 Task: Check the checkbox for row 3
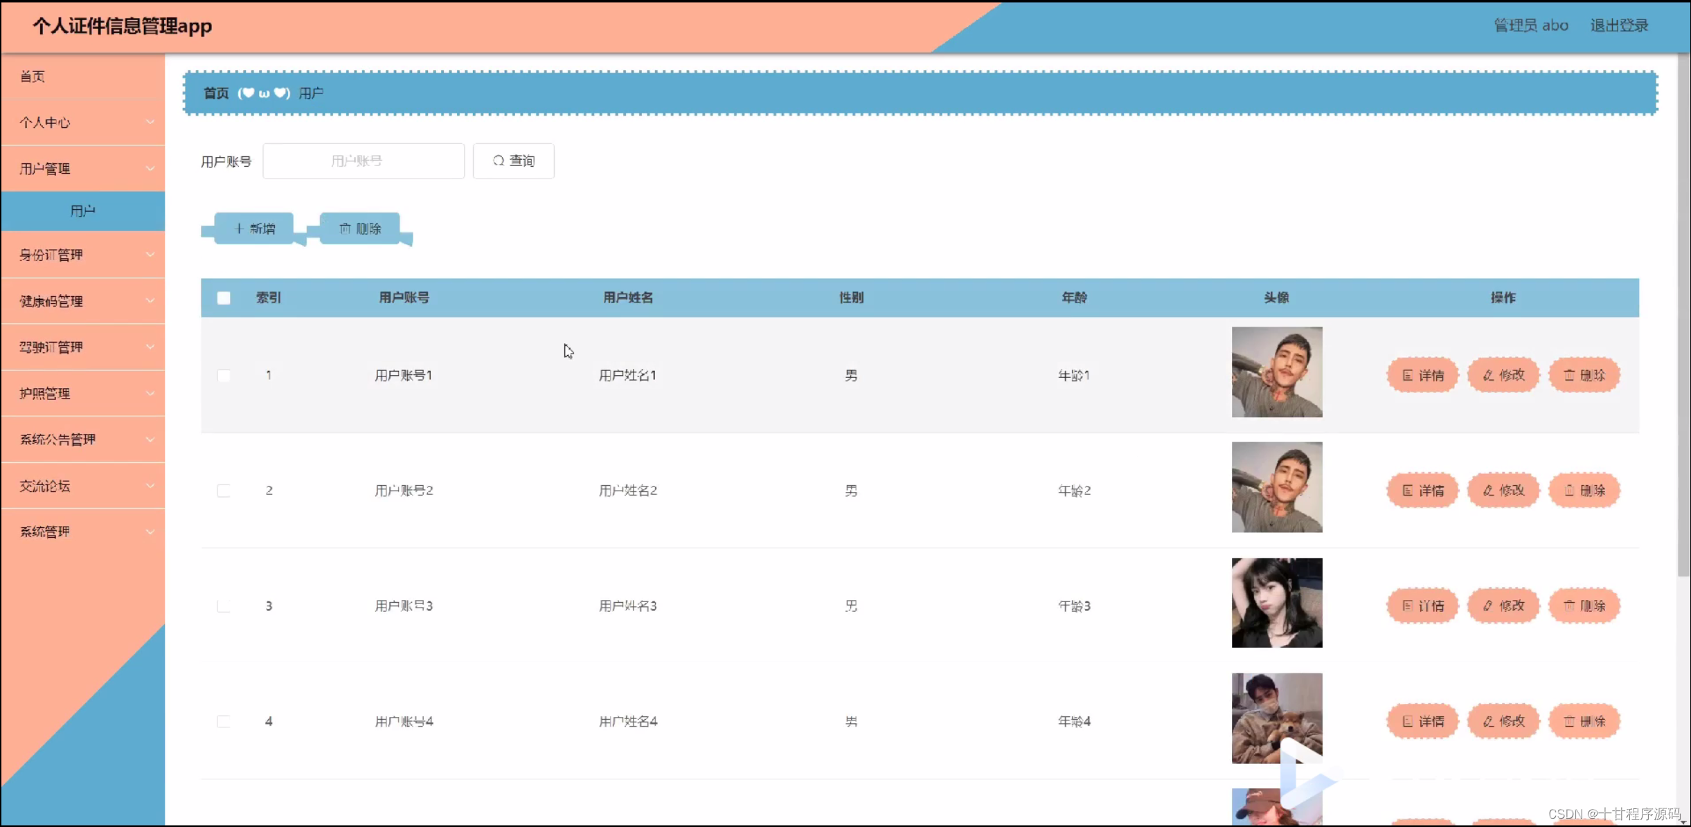224,606
